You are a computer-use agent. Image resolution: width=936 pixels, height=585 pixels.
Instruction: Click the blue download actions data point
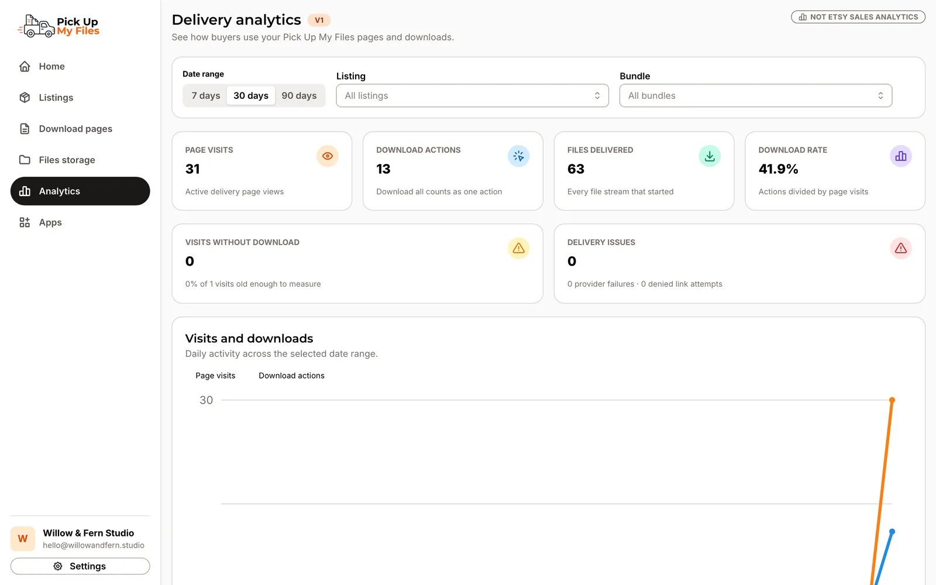892,532
